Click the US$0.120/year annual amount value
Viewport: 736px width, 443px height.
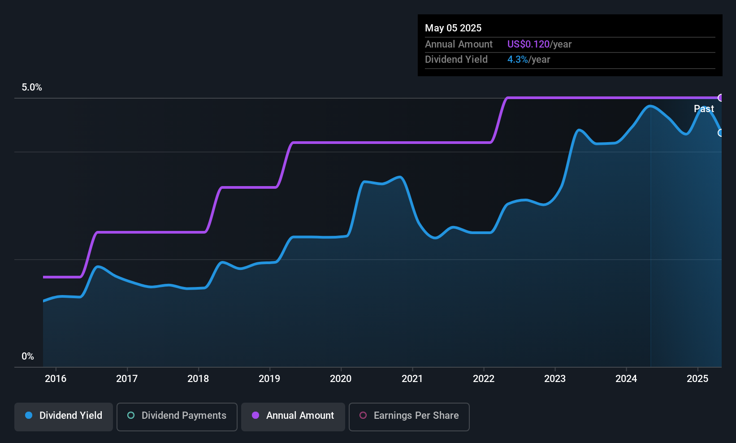pos(539,44)
